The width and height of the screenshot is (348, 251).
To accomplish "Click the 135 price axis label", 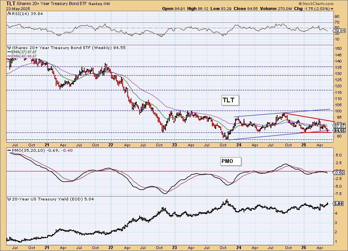I will pyautogui.click(x=338, y=68).
